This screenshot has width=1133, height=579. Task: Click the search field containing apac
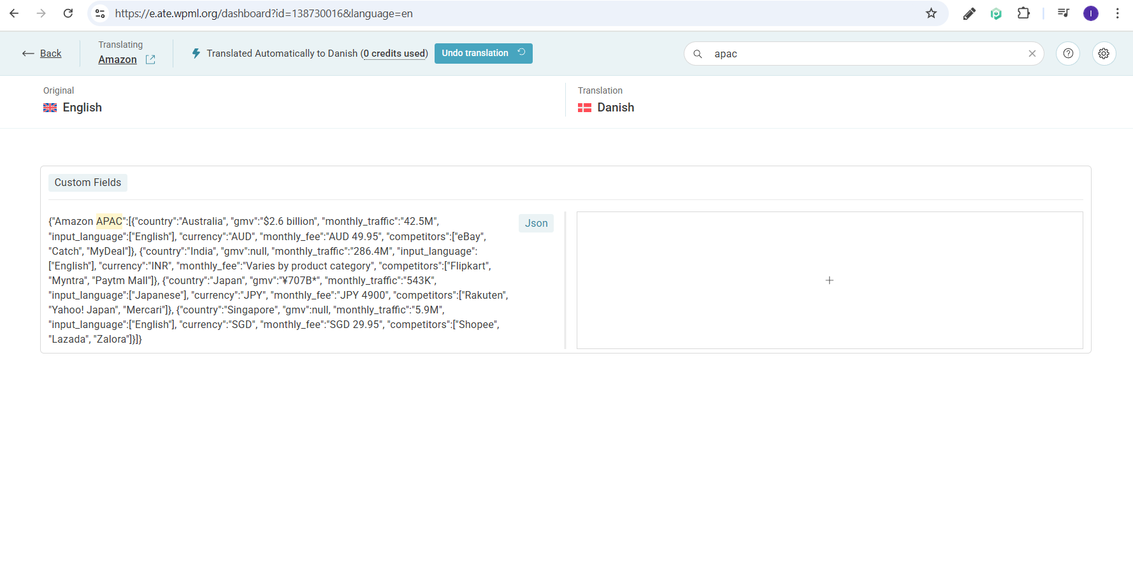click(x=863, y=54)
